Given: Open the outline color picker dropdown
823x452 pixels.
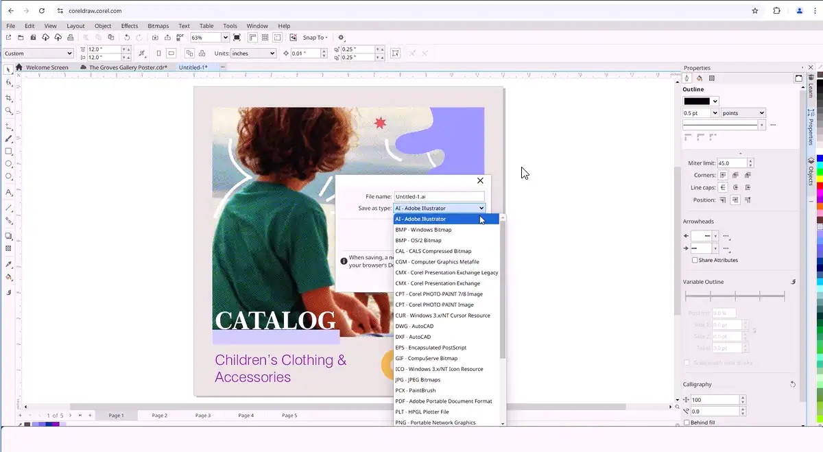Looking at the screenshot, I should pyautogui.click(x=715, y=102).
